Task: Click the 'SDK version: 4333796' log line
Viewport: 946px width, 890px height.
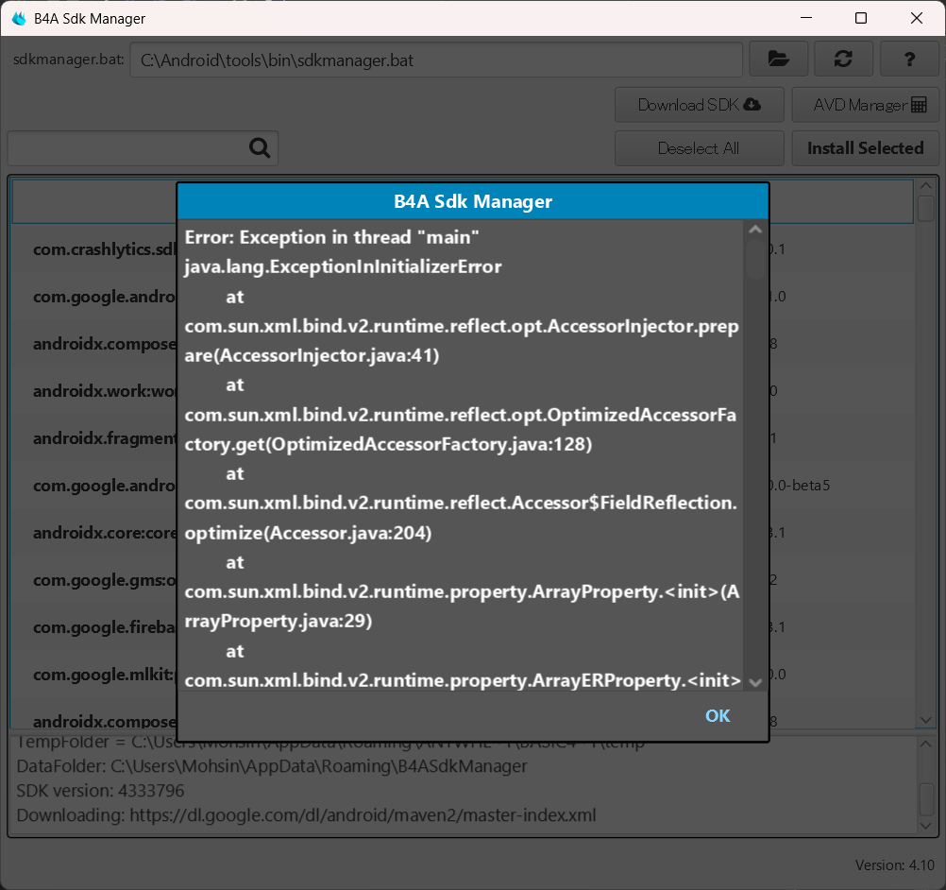Action: point(100,791)
